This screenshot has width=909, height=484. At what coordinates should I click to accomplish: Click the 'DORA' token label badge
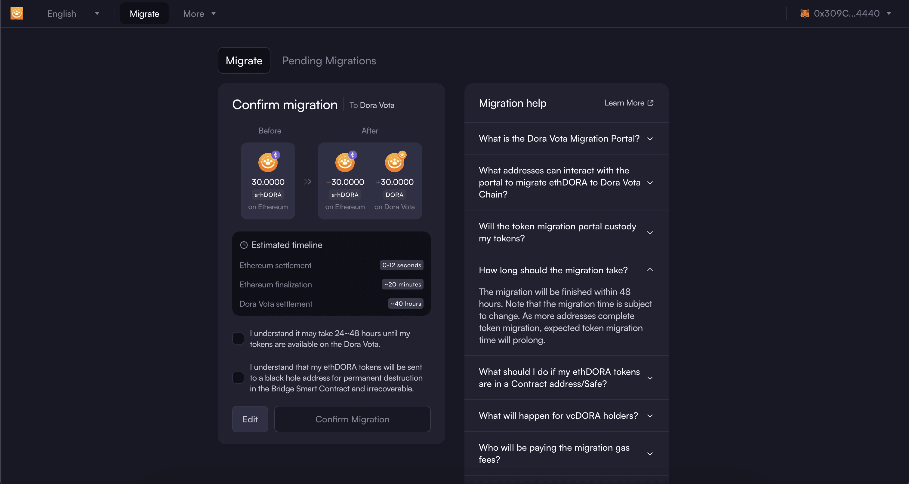click(395, 195)
